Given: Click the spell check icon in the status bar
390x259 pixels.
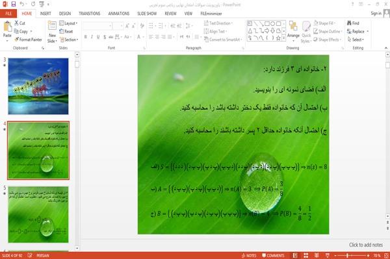Looking at the screenshot, I should pos(30,256).
